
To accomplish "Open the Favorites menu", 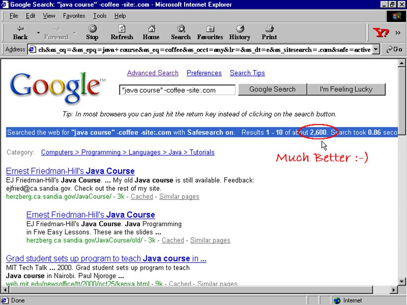I will pyautogui.click(x=74, y=16).
